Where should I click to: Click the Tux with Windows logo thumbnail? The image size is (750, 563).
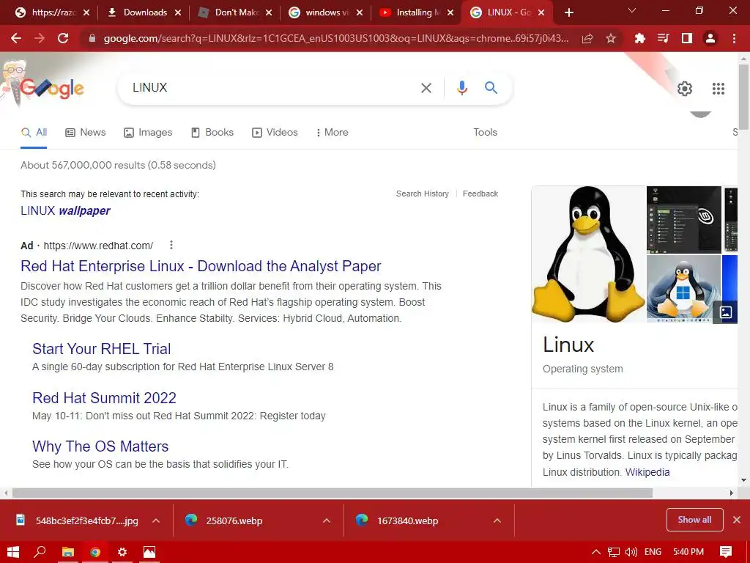point(684,289)
